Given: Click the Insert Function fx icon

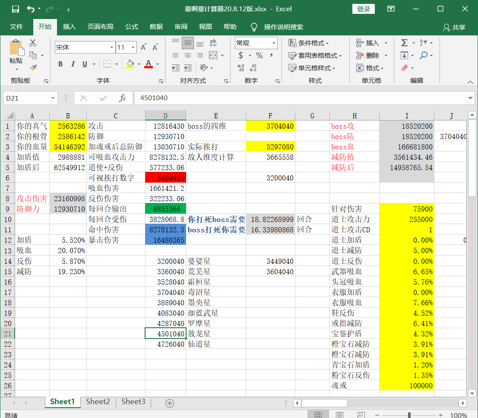Looking at the screenshot, I should (123, 98).
